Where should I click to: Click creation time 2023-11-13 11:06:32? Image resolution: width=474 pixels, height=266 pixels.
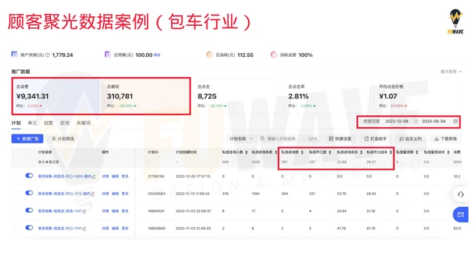point(193,194)
